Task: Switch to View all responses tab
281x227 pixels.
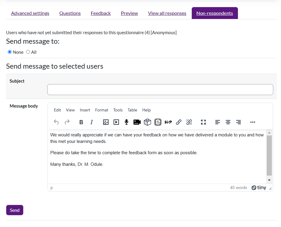Action: coord(167,13)
